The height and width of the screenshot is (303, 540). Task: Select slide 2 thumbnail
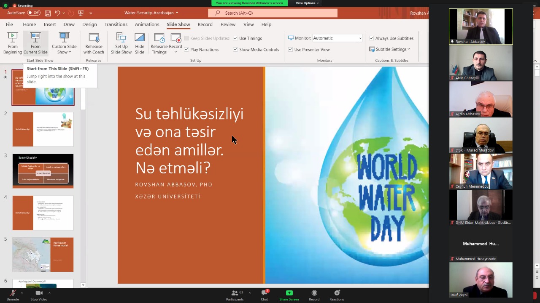[x=43, y=129]
